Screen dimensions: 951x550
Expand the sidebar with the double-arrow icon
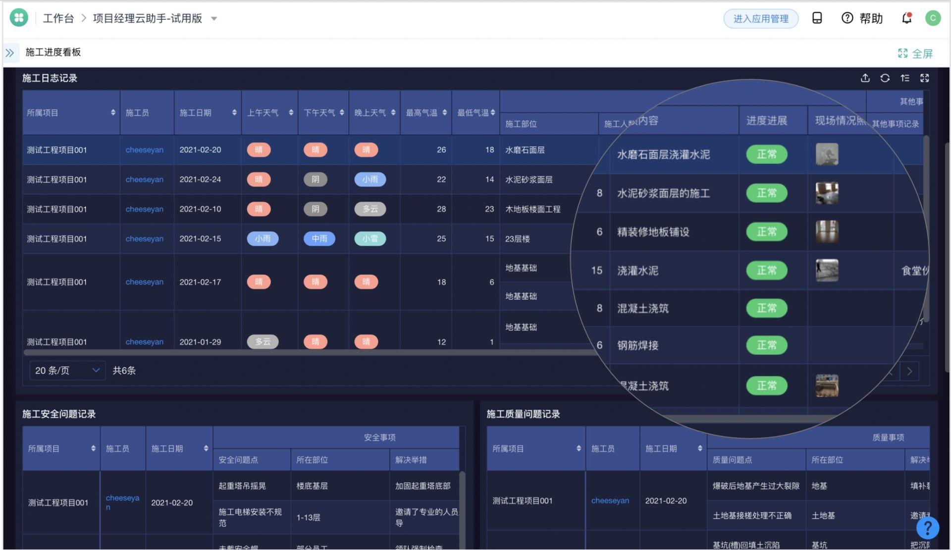pyautogui.click(x=10, y=53)
